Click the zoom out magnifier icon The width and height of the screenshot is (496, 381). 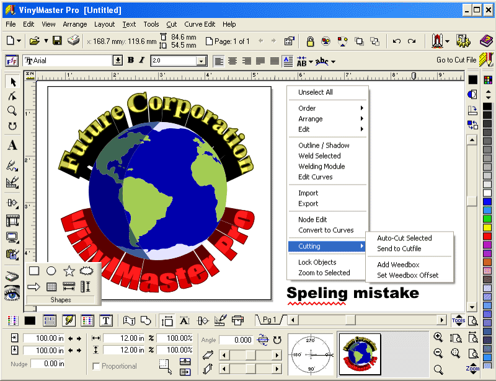click(x=438, y=353)
